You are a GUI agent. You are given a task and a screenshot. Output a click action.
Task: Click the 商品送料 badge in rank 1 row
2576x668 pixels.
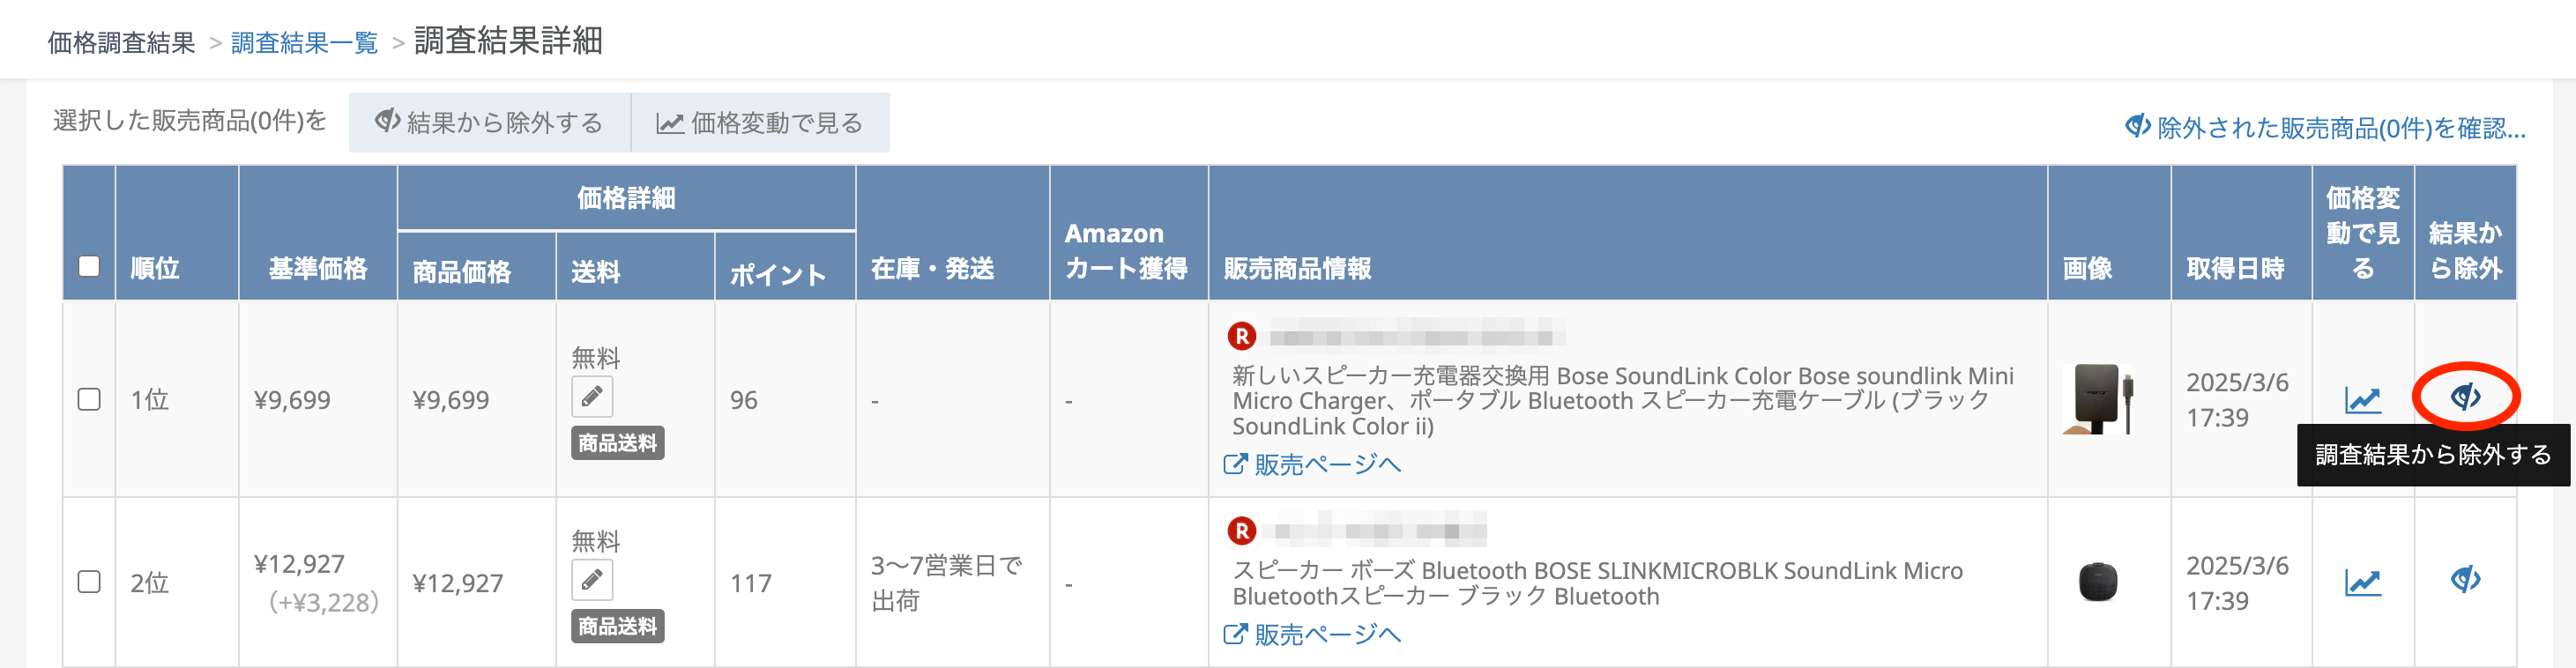click(617, 443)
